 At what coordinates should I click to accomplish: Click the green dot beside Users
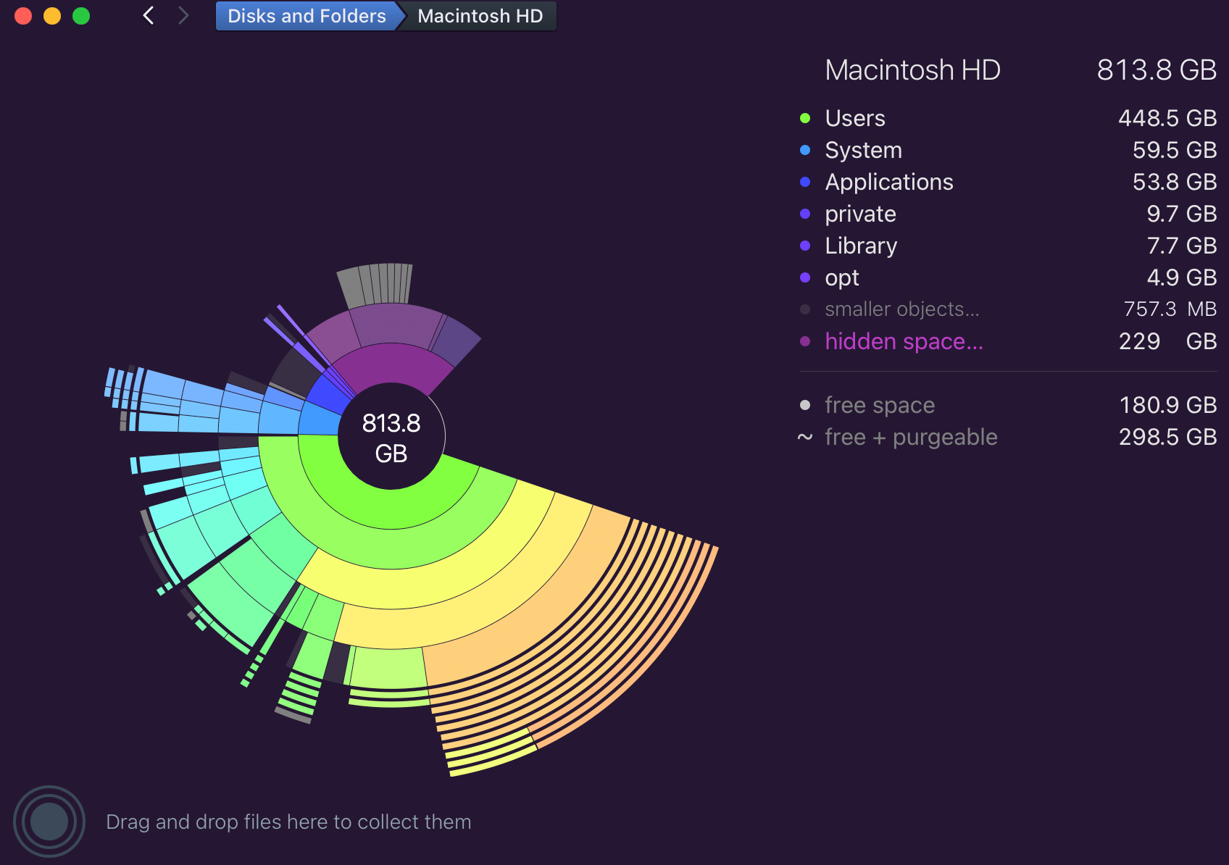click(x=805, y=118)
